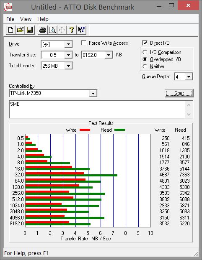The height and width of the screenshot is (260, 202).
Task: Click the 'Test Results' heading
Action: click(101, 123)
